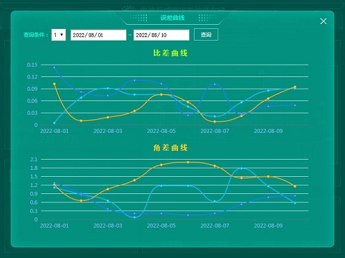Click the 2022-08-09 axis label of 角差曲线
The image size is (345, 258).
tap(268, 226)
